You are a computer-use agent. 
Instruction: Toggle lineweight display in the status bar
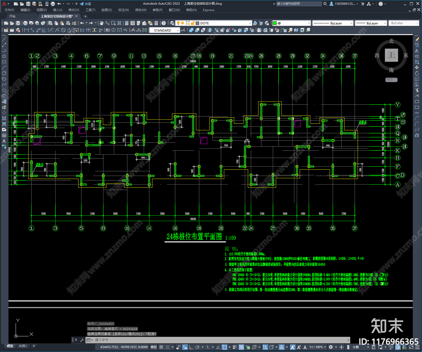235,347
